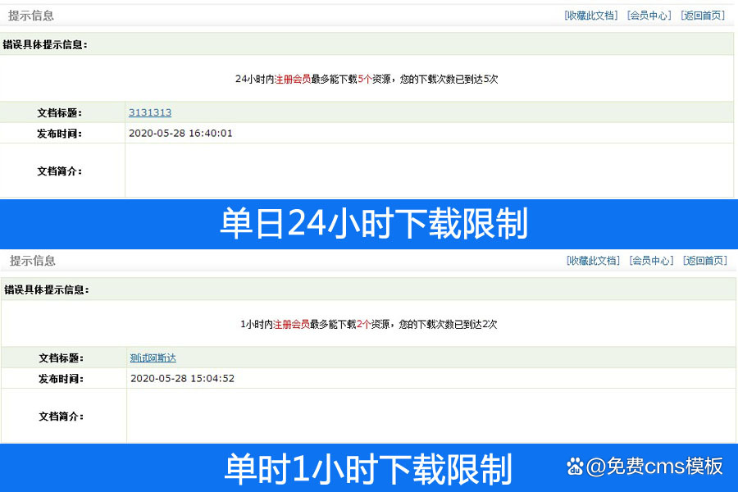Click 文档简介 label in the lower panel
The image size is (738, 492).
coord(61,417)
